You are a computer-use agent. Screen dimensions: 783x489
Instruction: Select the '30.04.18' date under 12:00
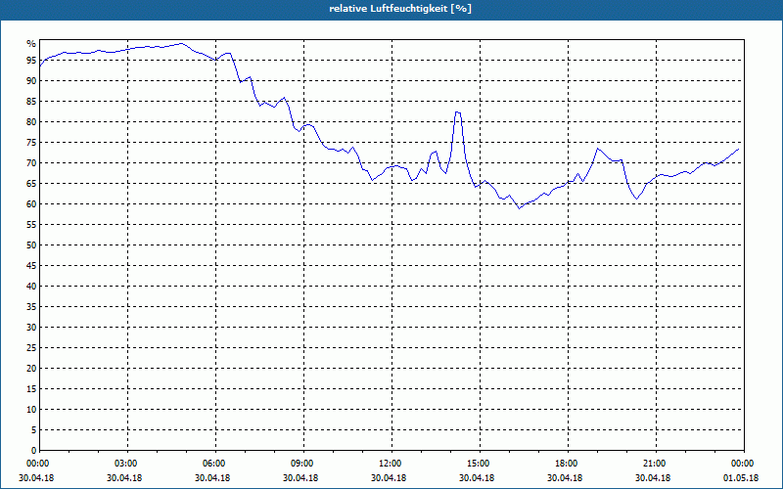[x=389, y=478]
